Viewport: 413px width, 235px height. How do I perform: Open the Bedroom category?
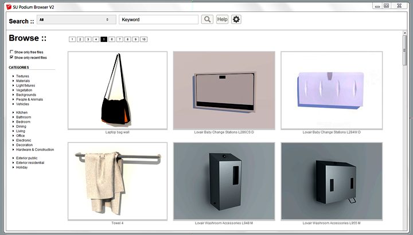point(23,122)
